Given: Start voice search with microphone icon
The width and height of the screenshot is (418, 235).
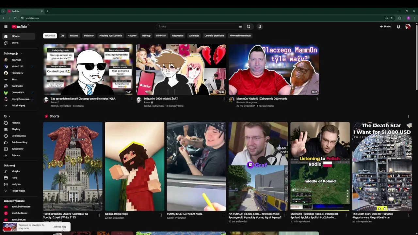Looking at the screenshot, I should click(x=260, y=26).
